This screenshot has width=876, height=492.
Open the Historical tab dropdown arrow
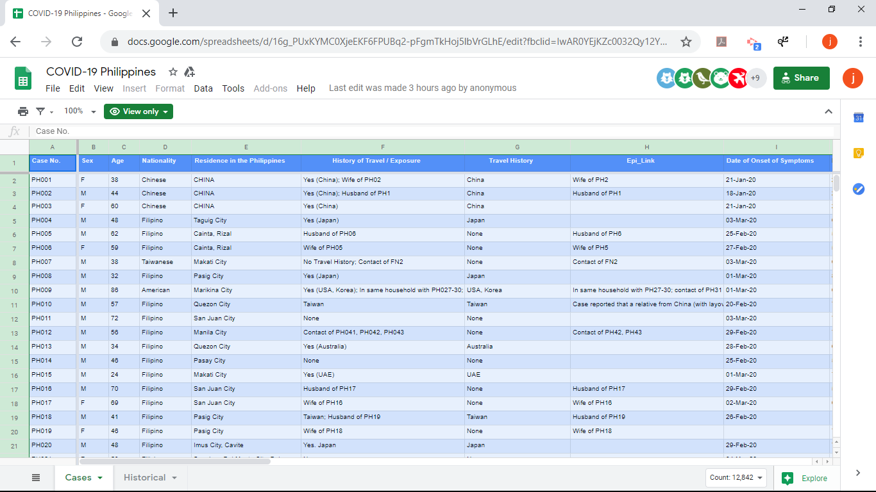coord(174,478)
